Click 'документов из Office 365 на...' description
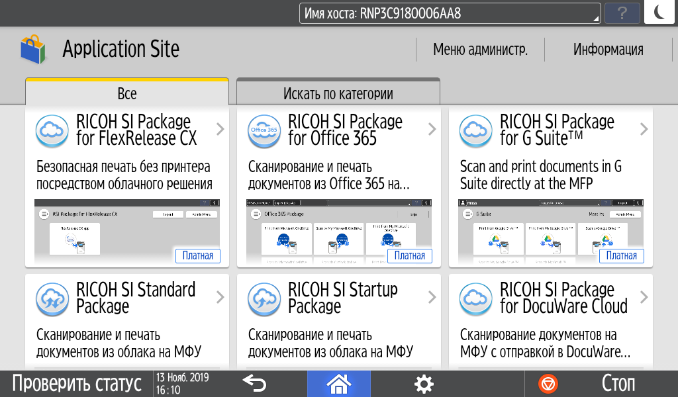 coord(328,184)
